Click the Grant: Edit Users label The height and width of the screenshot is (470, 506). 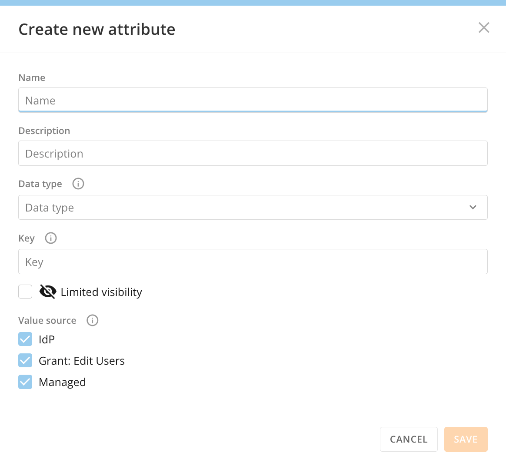[82, 361]
